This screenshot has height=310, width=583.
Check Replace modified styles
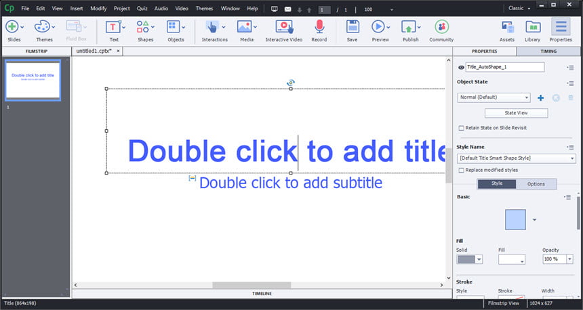(462, 171)
